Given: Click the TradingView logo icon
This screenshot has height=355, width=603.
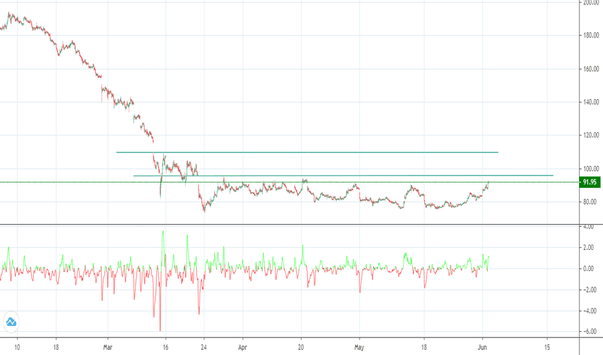Looking at the screenshot, I should 11,321.
